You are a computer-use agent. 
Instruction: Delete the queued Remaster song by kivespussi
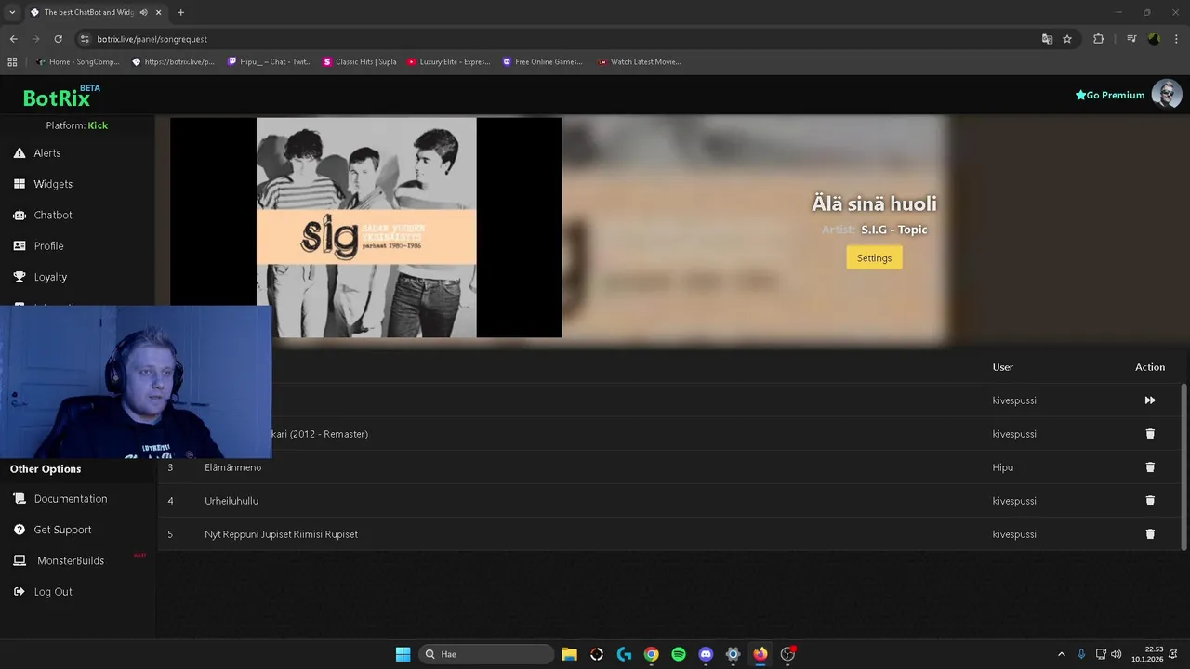[1150, 434]
